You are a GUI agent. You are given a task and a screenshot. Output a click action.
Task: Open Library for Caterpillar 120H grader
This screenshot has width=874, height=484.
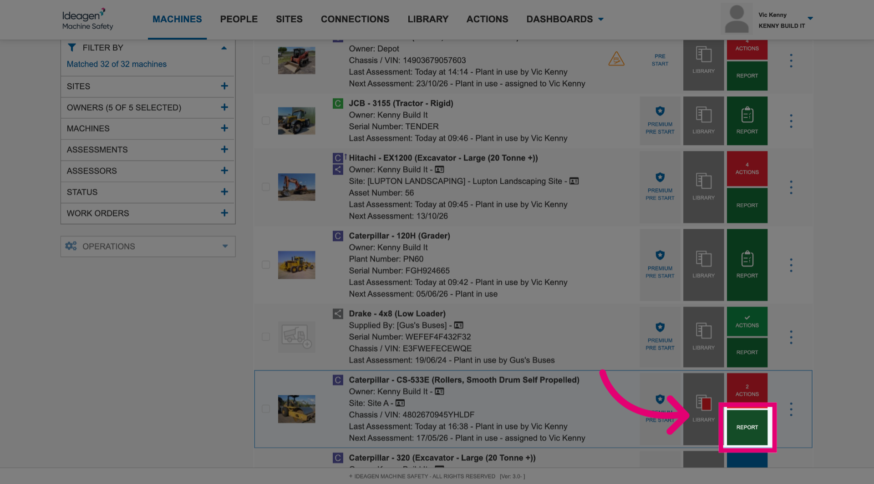[x=703, y=265]
